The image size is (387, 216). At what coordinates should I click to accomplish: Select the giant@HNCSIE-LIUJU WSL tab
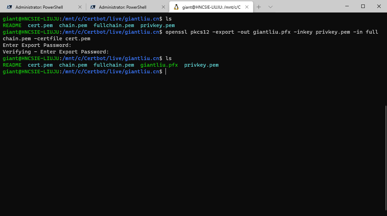[211, 7]
